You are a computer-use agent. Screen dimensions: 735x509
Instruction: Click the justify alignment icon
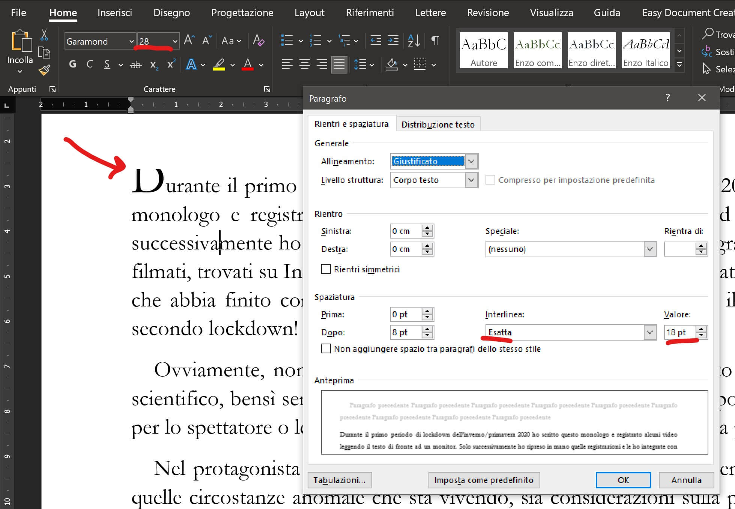(339, 65)
